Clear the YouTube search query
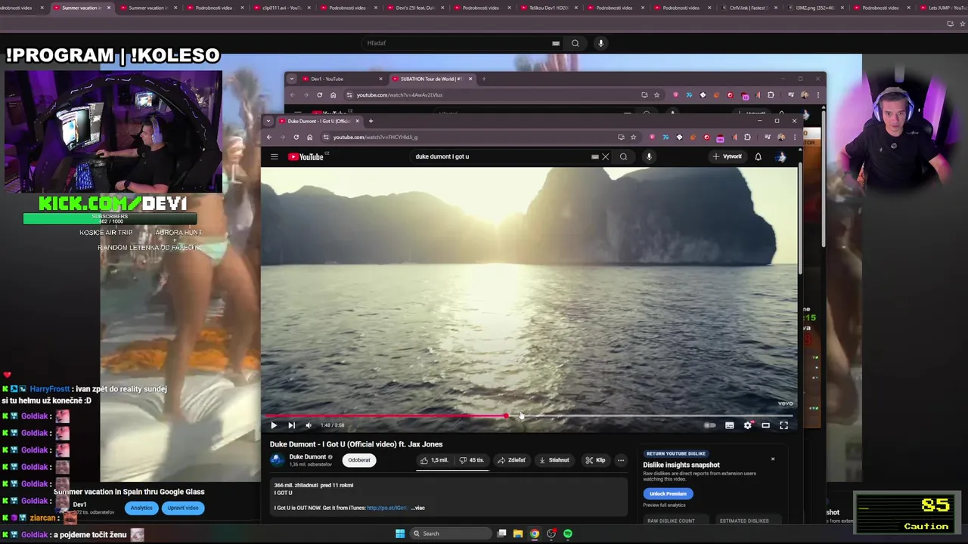This screenshot has height=544, width=968. pyautogui.click(x=605, y=157)
